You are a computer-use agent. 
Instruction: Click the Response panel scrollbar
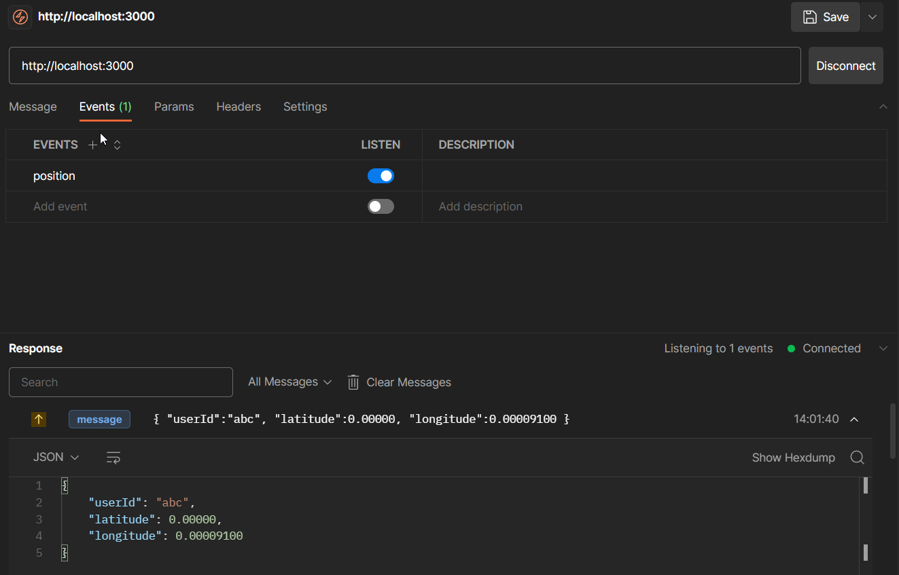click(x=893, y=431)
